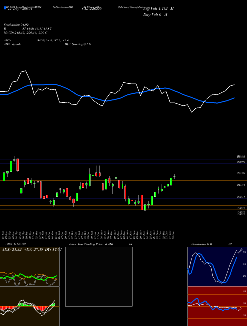Click the '91.92' value on Stochastics panel
247x326 pixels.
(x=241, y=250)
